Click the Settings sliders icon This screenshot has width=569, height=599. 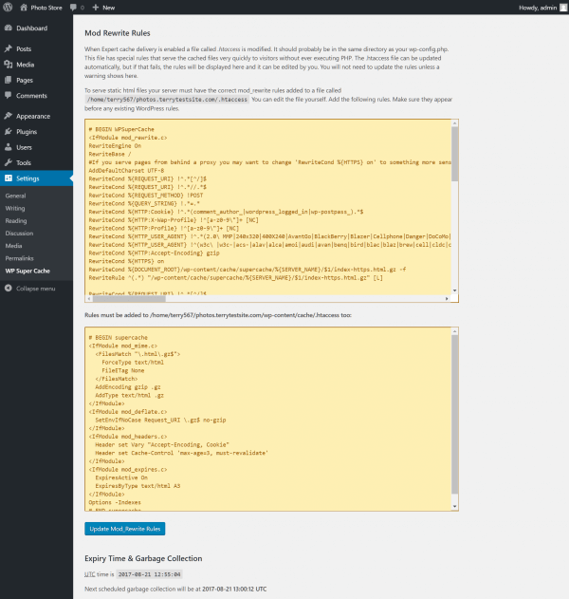(x=9, y=178)
